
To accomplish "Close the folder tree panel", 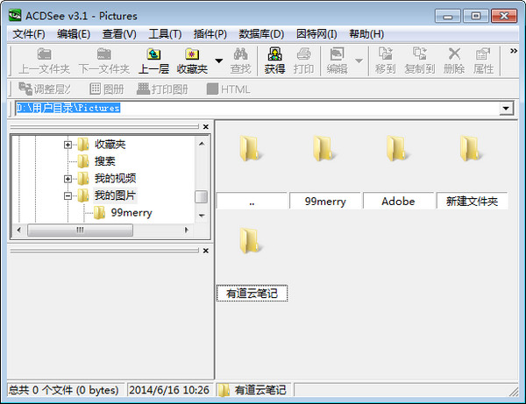I will 206,127.
